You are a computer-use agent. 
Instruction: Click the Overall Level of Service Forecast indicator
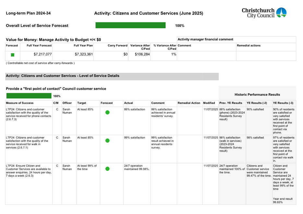(131, 25)
